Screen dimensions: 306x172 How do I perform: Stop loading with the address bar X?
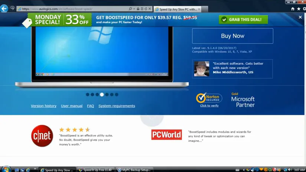point(150,9)
